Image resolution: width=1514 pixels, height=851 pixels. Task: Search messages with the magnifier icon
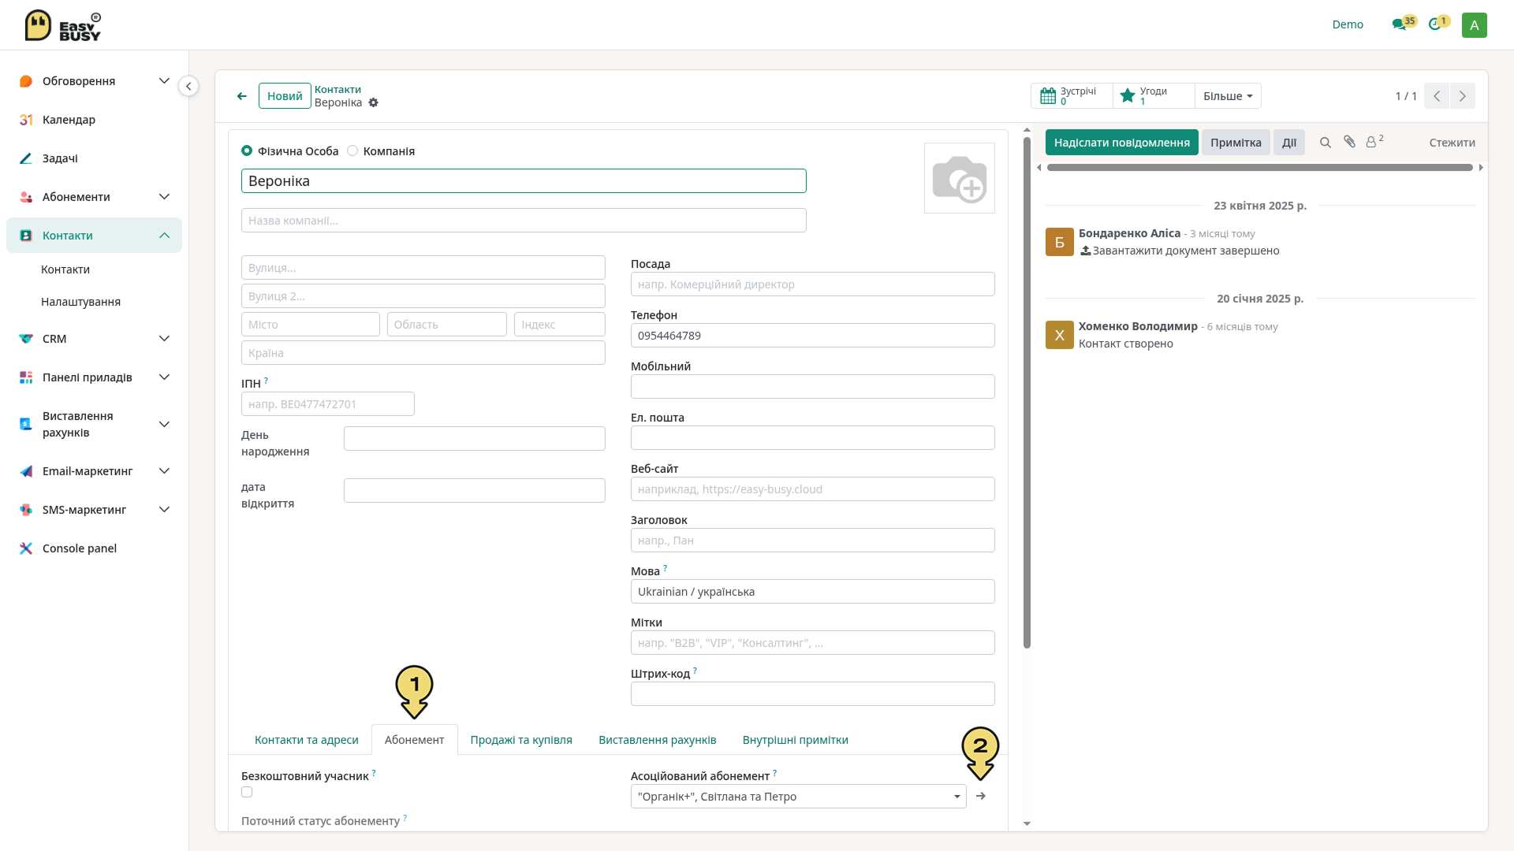(x=1326, y=143)
